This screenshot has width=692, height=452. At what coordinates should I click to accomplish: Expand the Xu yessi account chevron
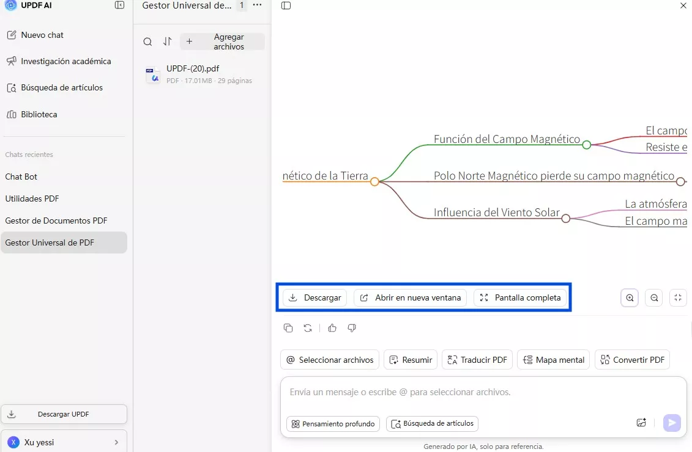click(x=116, y=442)
